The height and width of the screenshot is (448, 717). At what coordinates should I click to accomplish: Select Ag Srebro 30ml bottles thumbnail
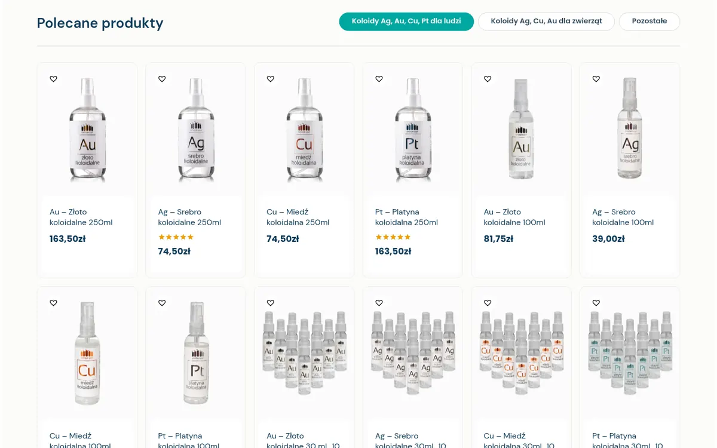[x=413, y=352]
